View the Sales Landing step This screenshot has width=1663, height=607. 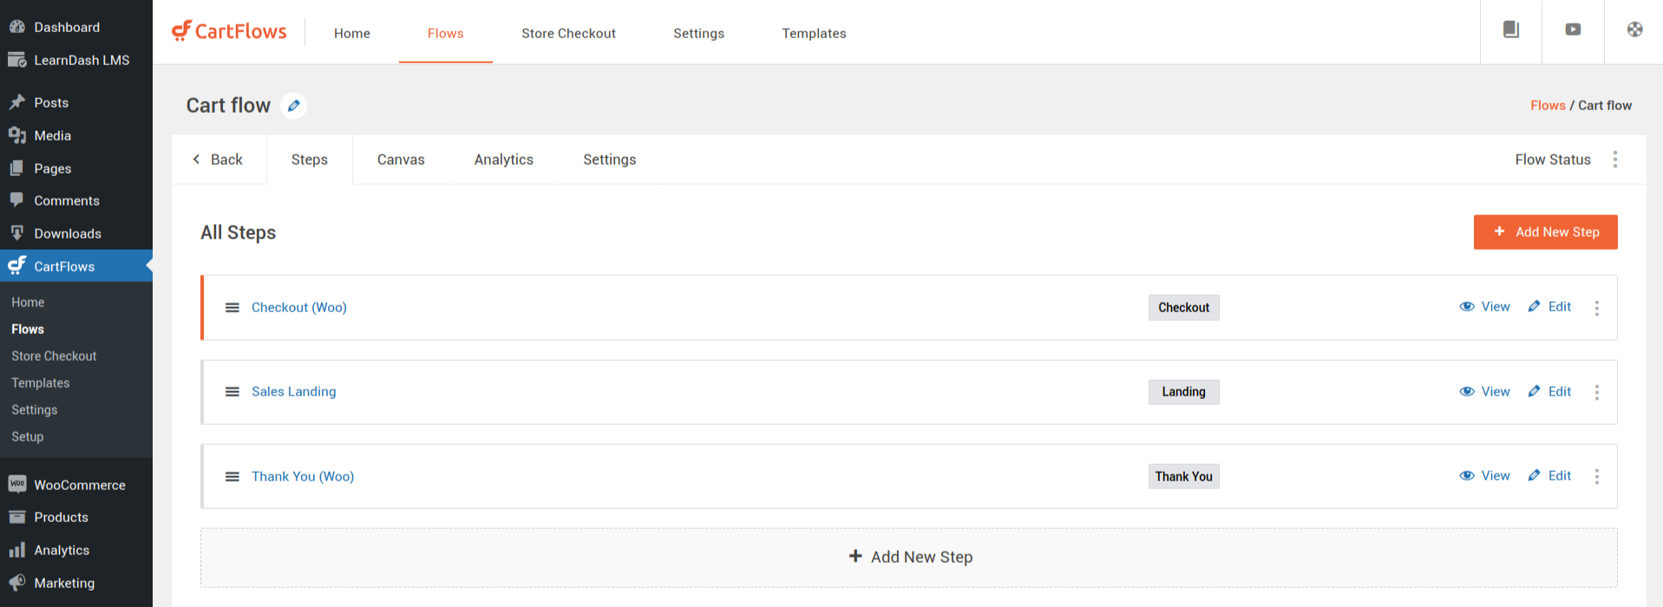(x=1484, y=392)
